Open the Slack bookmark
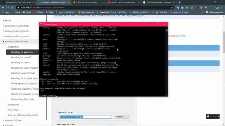This screenshot has height=126, width=225. pyautogui.click(x=49, y=12)
